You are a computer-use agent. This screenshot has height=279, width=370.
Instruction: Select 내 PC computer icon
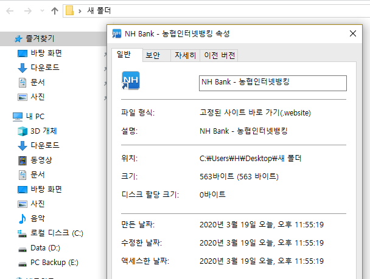click(x=18, y=117)
